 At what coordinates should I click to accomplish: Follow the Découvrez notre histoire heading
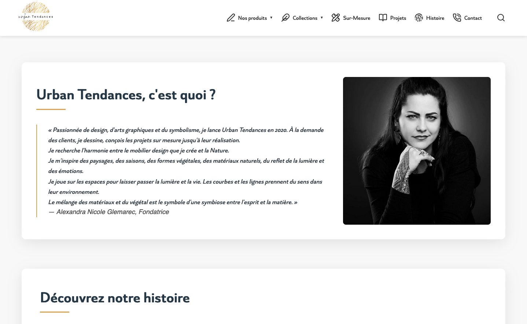coord(115,298)
